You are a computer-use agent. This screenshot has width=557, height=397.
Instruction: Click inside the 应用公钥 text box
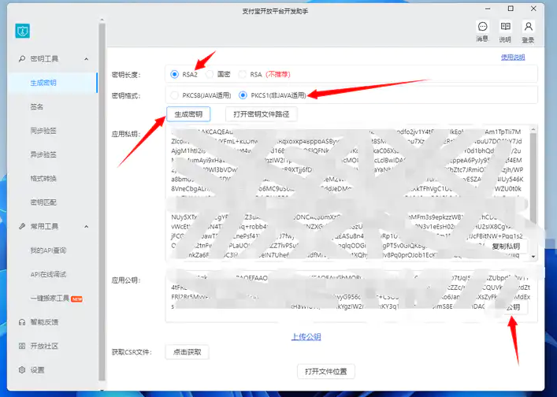331,295
